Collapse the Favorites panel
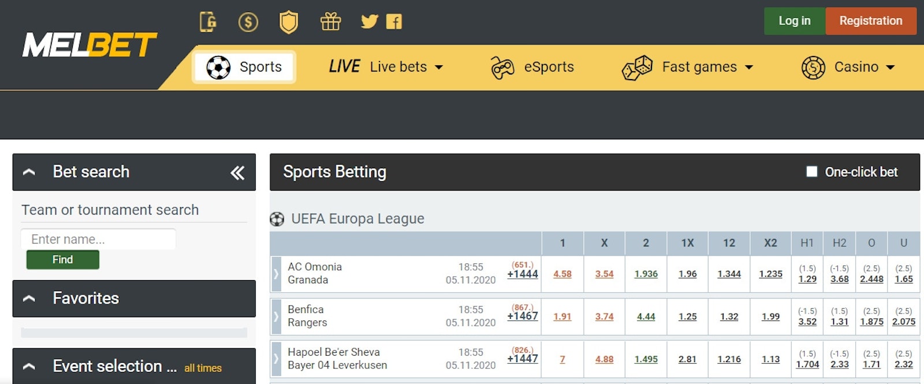This screenshot has width=924, height=384. [29, 299]
